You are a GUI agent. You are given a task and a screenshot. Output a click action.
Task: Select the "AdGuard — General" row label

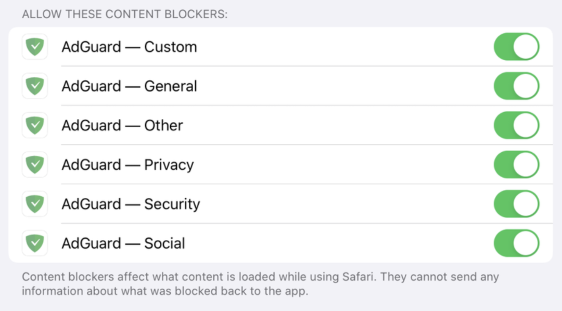pos(129,86)
